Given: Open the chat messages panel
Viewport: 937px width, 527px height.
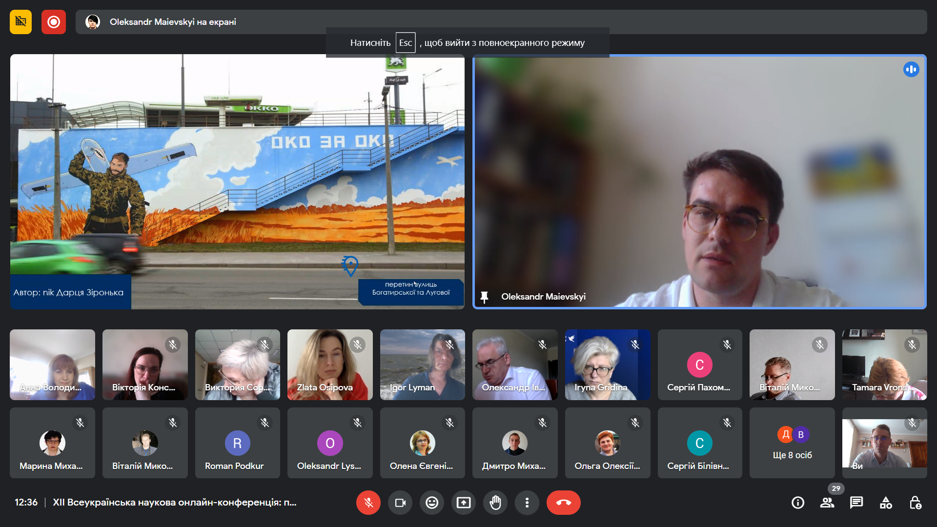Looking at the screenshot, I should point(856,503).
